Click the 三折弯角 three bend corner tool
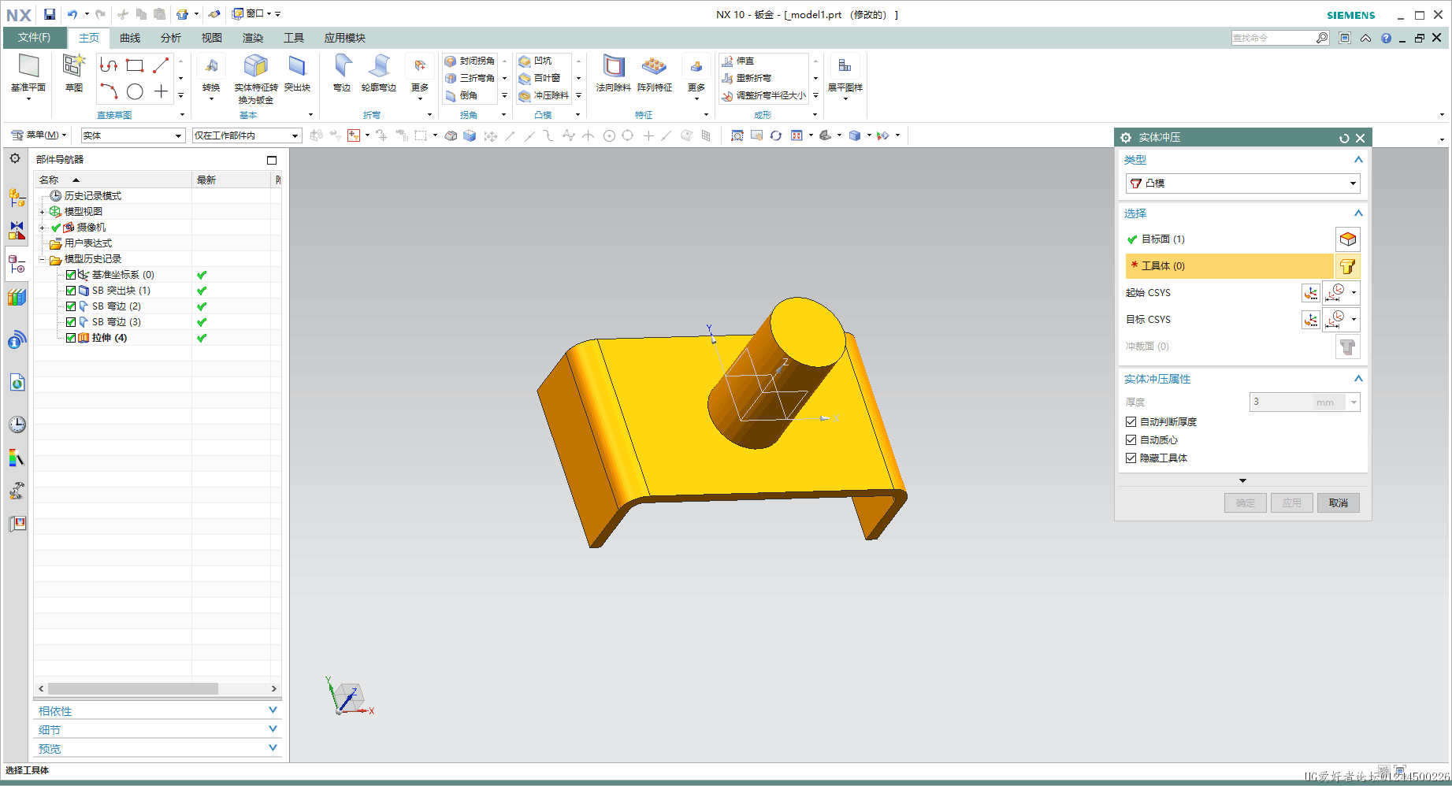The height and width of the screenshot is (786, 1452). coord(470,78)
